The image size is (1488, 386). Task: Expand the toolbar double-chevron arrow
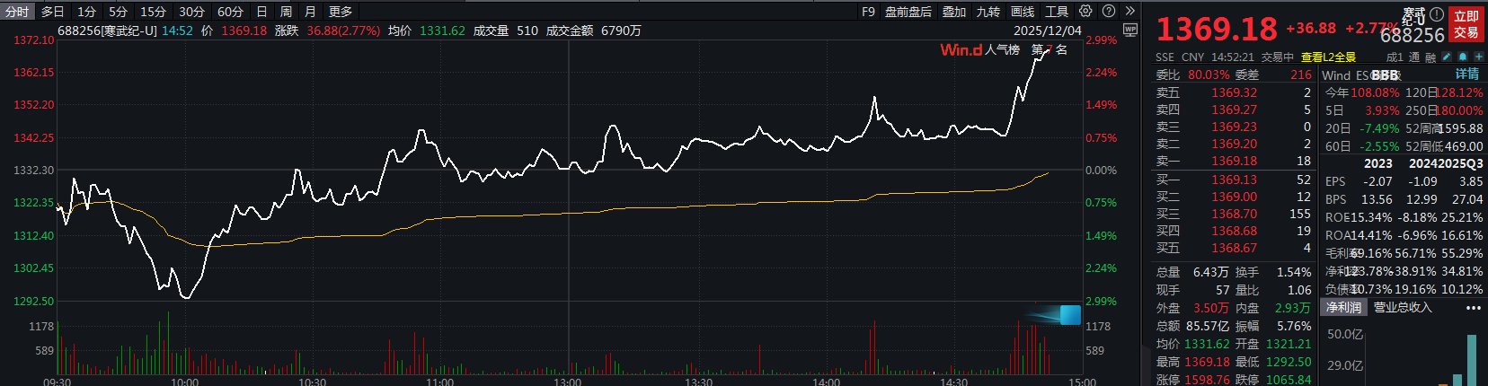(x=1130, y=12)
